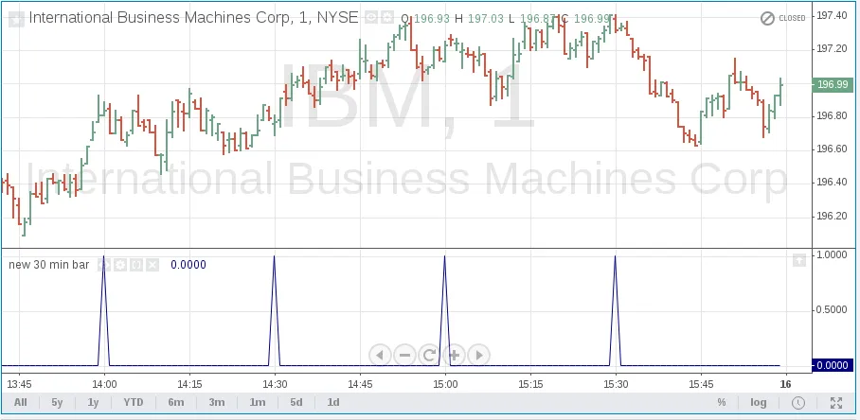Expand the new 30 min bar legend arrow

(x=104, y=265)
